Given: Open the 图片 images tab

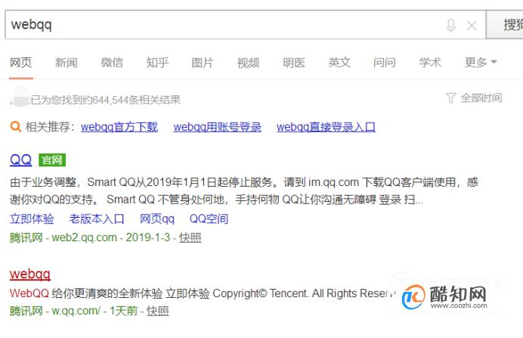Looking at the screenshot, I should point(203,63).
